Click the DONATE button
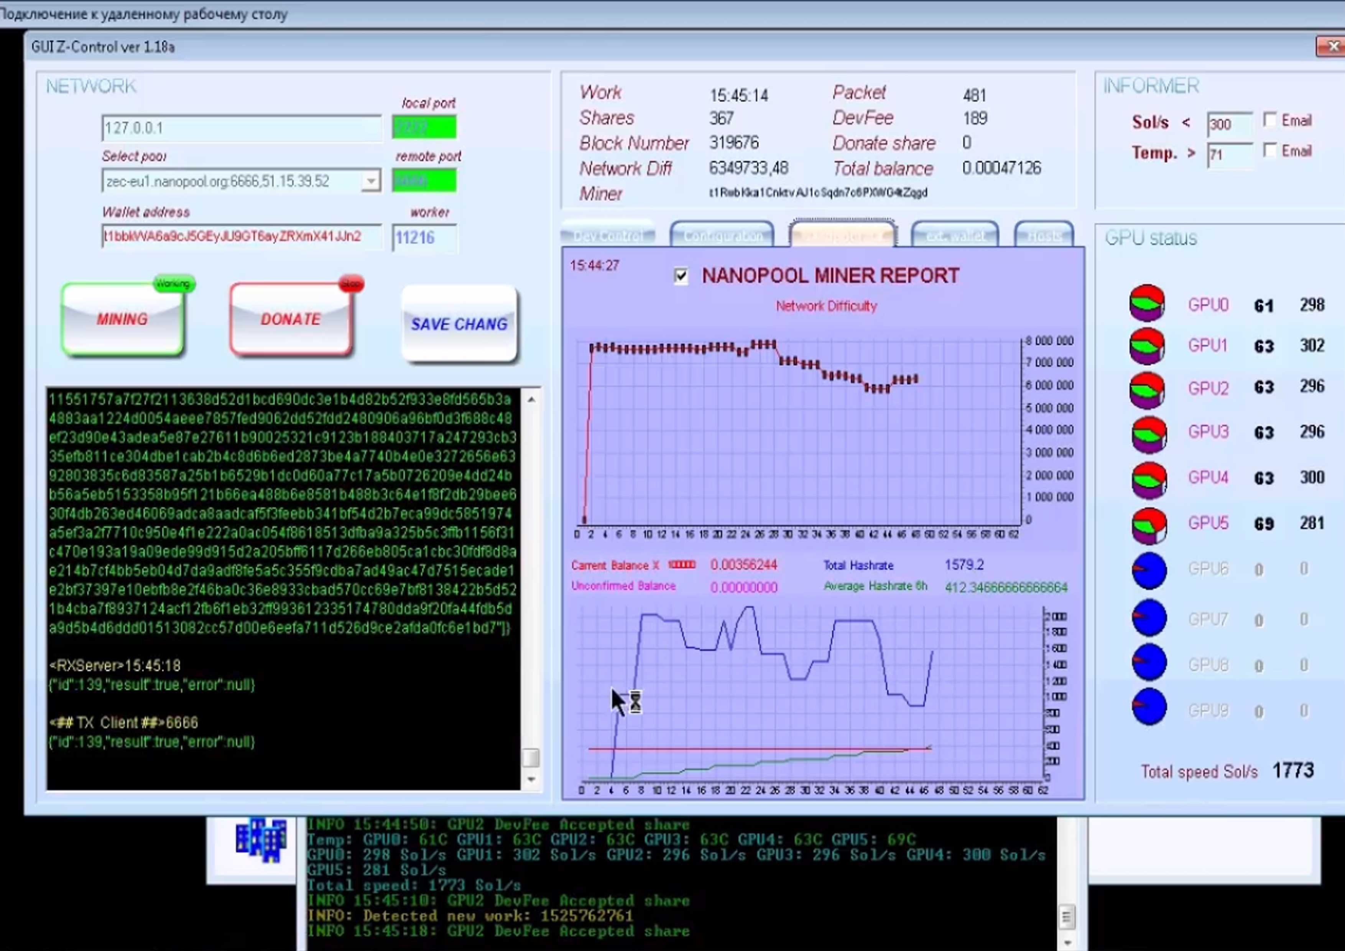Viewport: 1345px width, 951px height. point(291,319)
